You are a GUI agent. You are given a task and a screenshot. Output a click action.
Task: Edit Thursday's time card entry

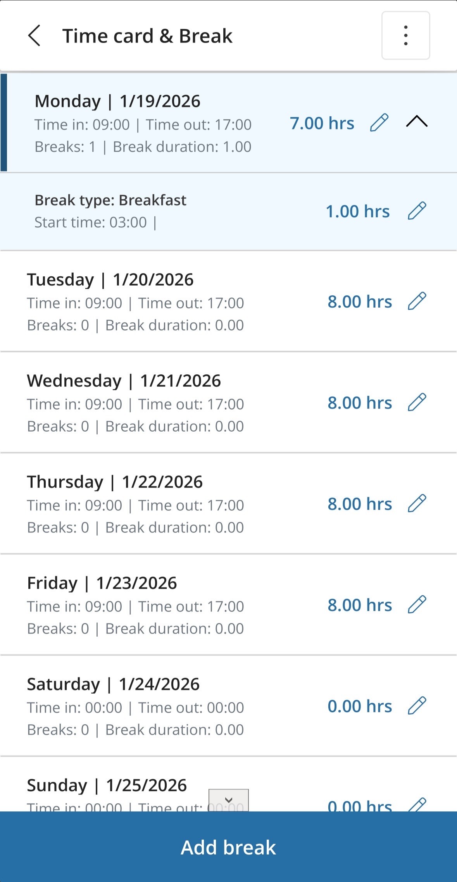417,503
